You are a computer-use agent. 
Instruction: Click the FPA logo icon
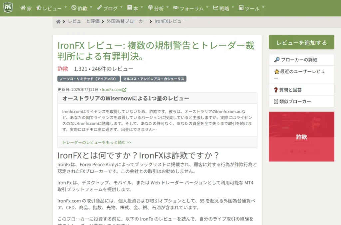click(x=7, y=7)
